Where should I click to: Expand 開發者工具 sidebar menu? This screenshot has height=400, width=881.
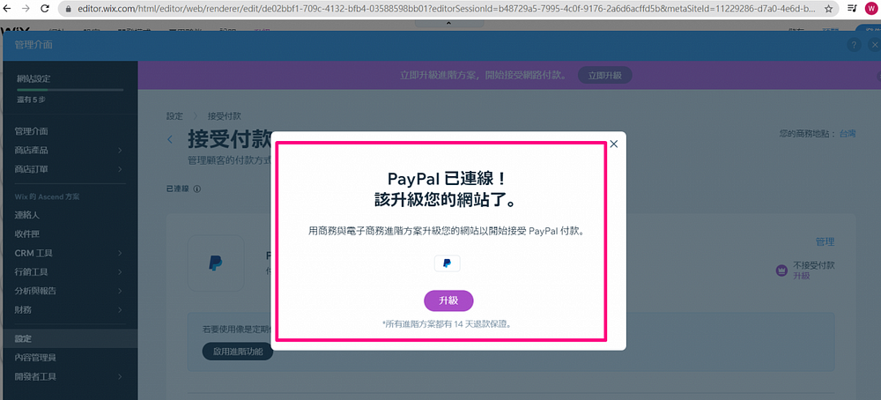(x=69, y=376)
